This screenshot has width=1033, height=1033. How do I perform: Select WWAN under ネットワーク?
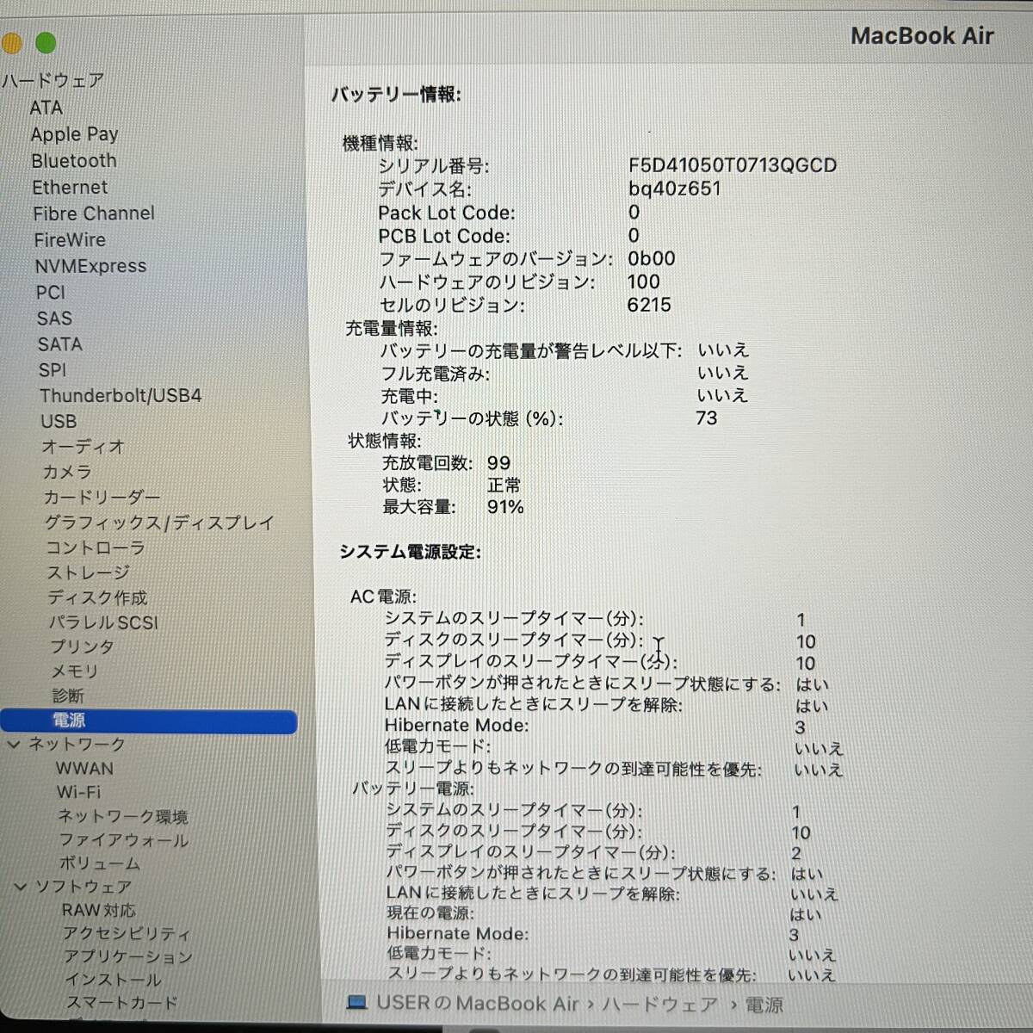point(84,769)
